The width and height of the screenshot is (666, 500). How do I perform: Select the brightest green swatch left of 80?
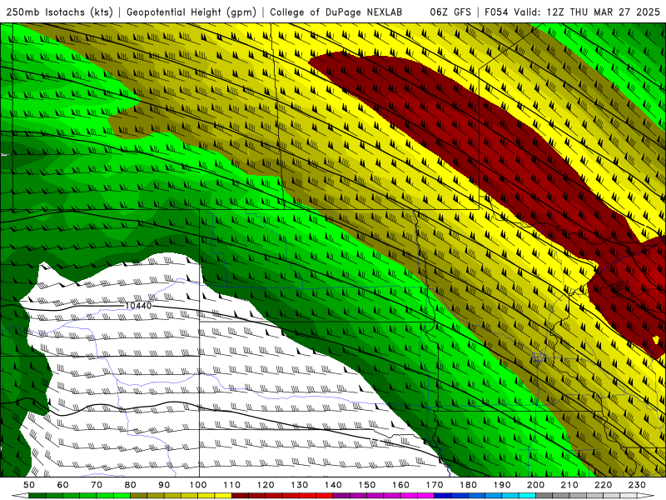(122, 496)
